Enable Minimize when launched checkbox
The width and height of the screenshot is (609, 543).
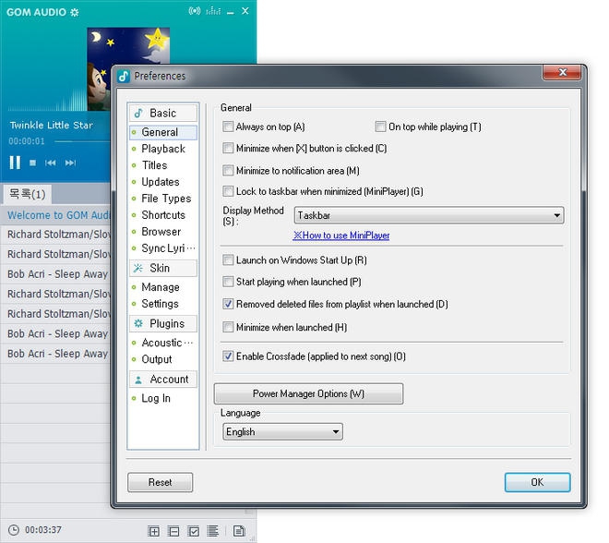pos(228,327)
